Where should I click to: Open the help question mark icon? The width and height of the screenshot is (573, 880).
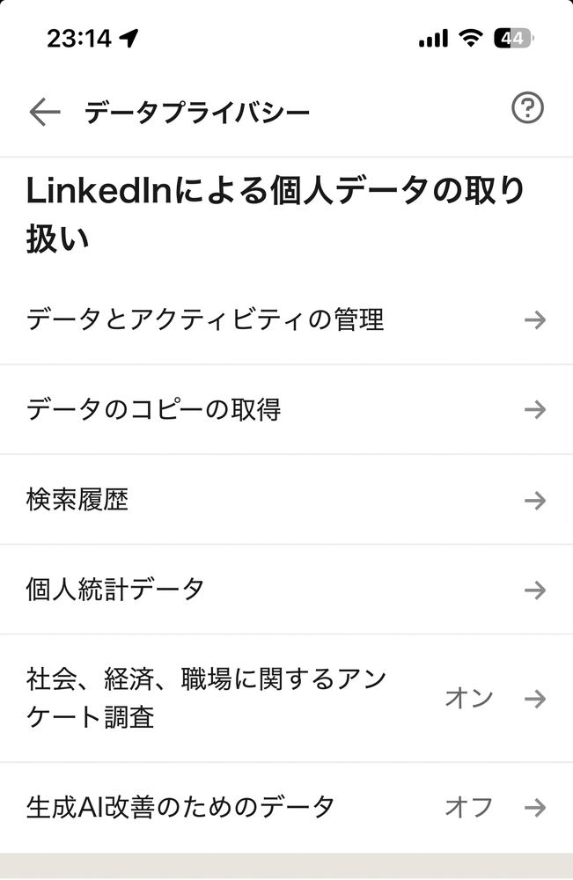(x=527, y=107)
